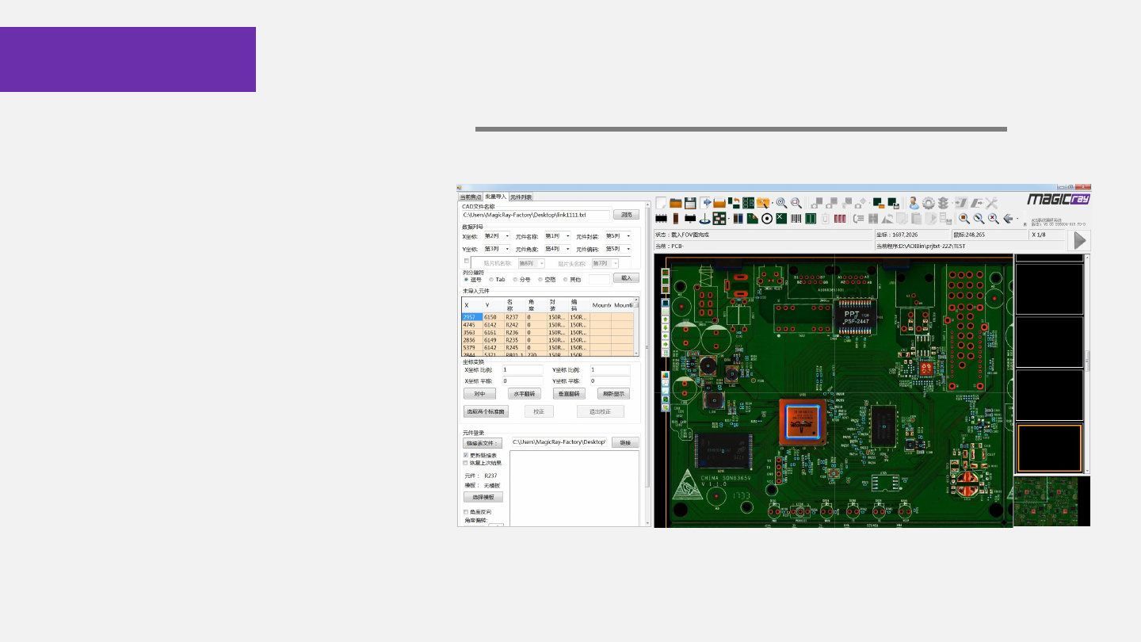The width and height of the screenshot is (1141, 642).
Task: Toggle the 角度反向 checkbox
Action: [465, 512]
